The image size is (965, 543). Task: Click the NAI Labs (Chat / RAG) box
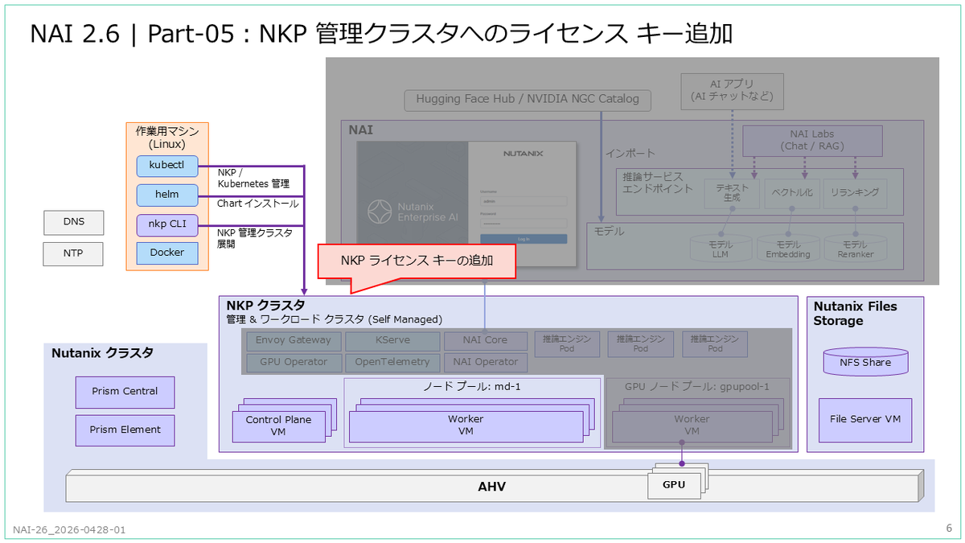[x=812, y=141]
